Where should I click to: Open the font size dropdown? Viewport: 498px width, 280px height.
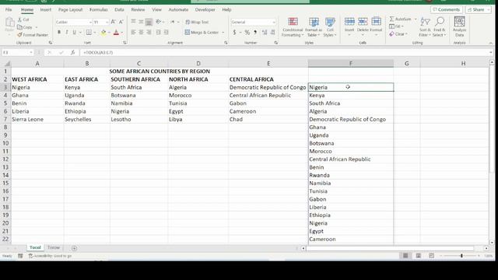point(107,22)
